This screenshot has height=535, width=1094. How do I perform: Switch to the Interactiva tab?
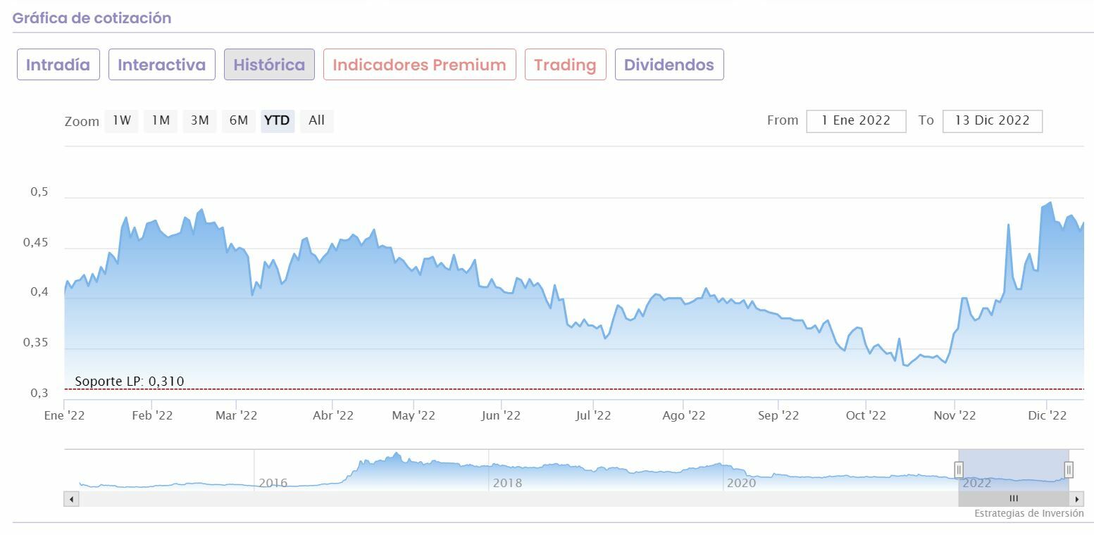161,65
